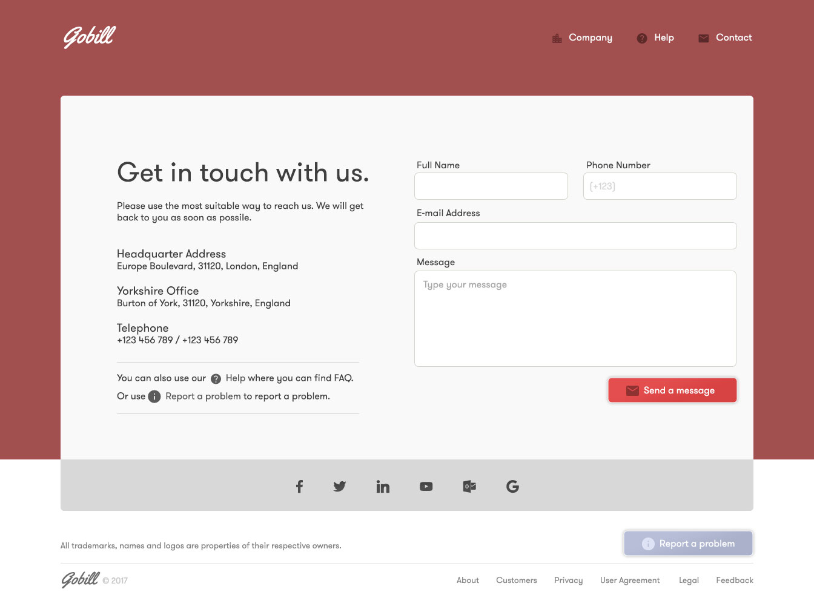
Task: Select the Headquarter Address heading
Action: [171, 254]
